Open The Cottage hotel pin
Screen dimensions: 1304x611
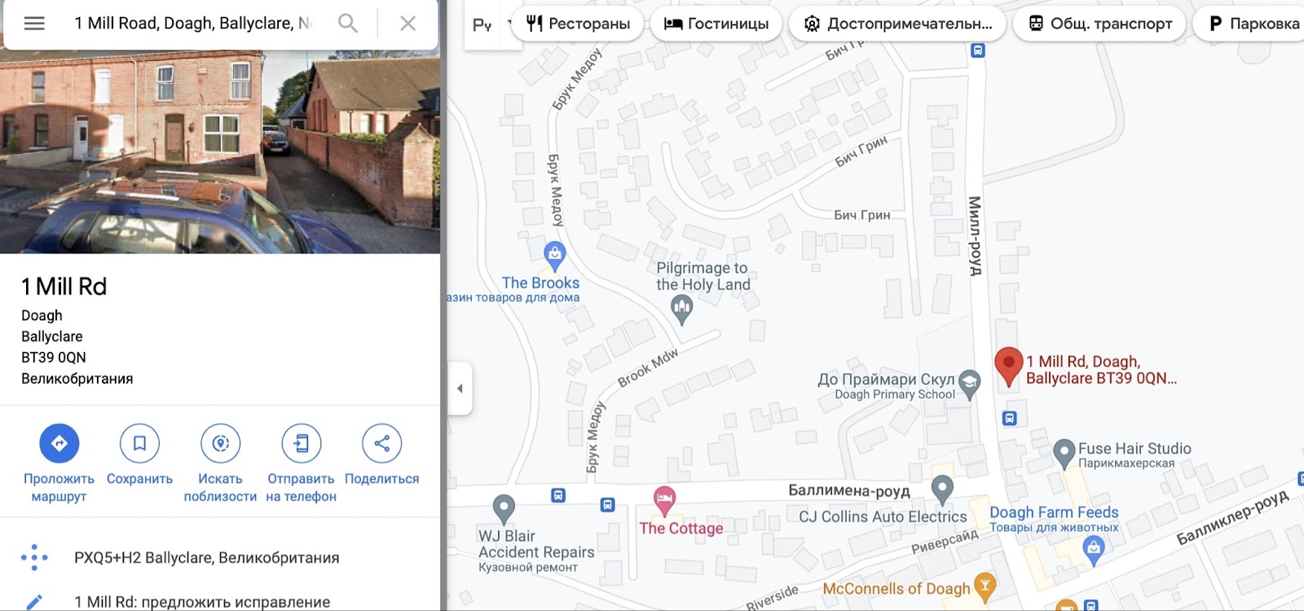664,499
